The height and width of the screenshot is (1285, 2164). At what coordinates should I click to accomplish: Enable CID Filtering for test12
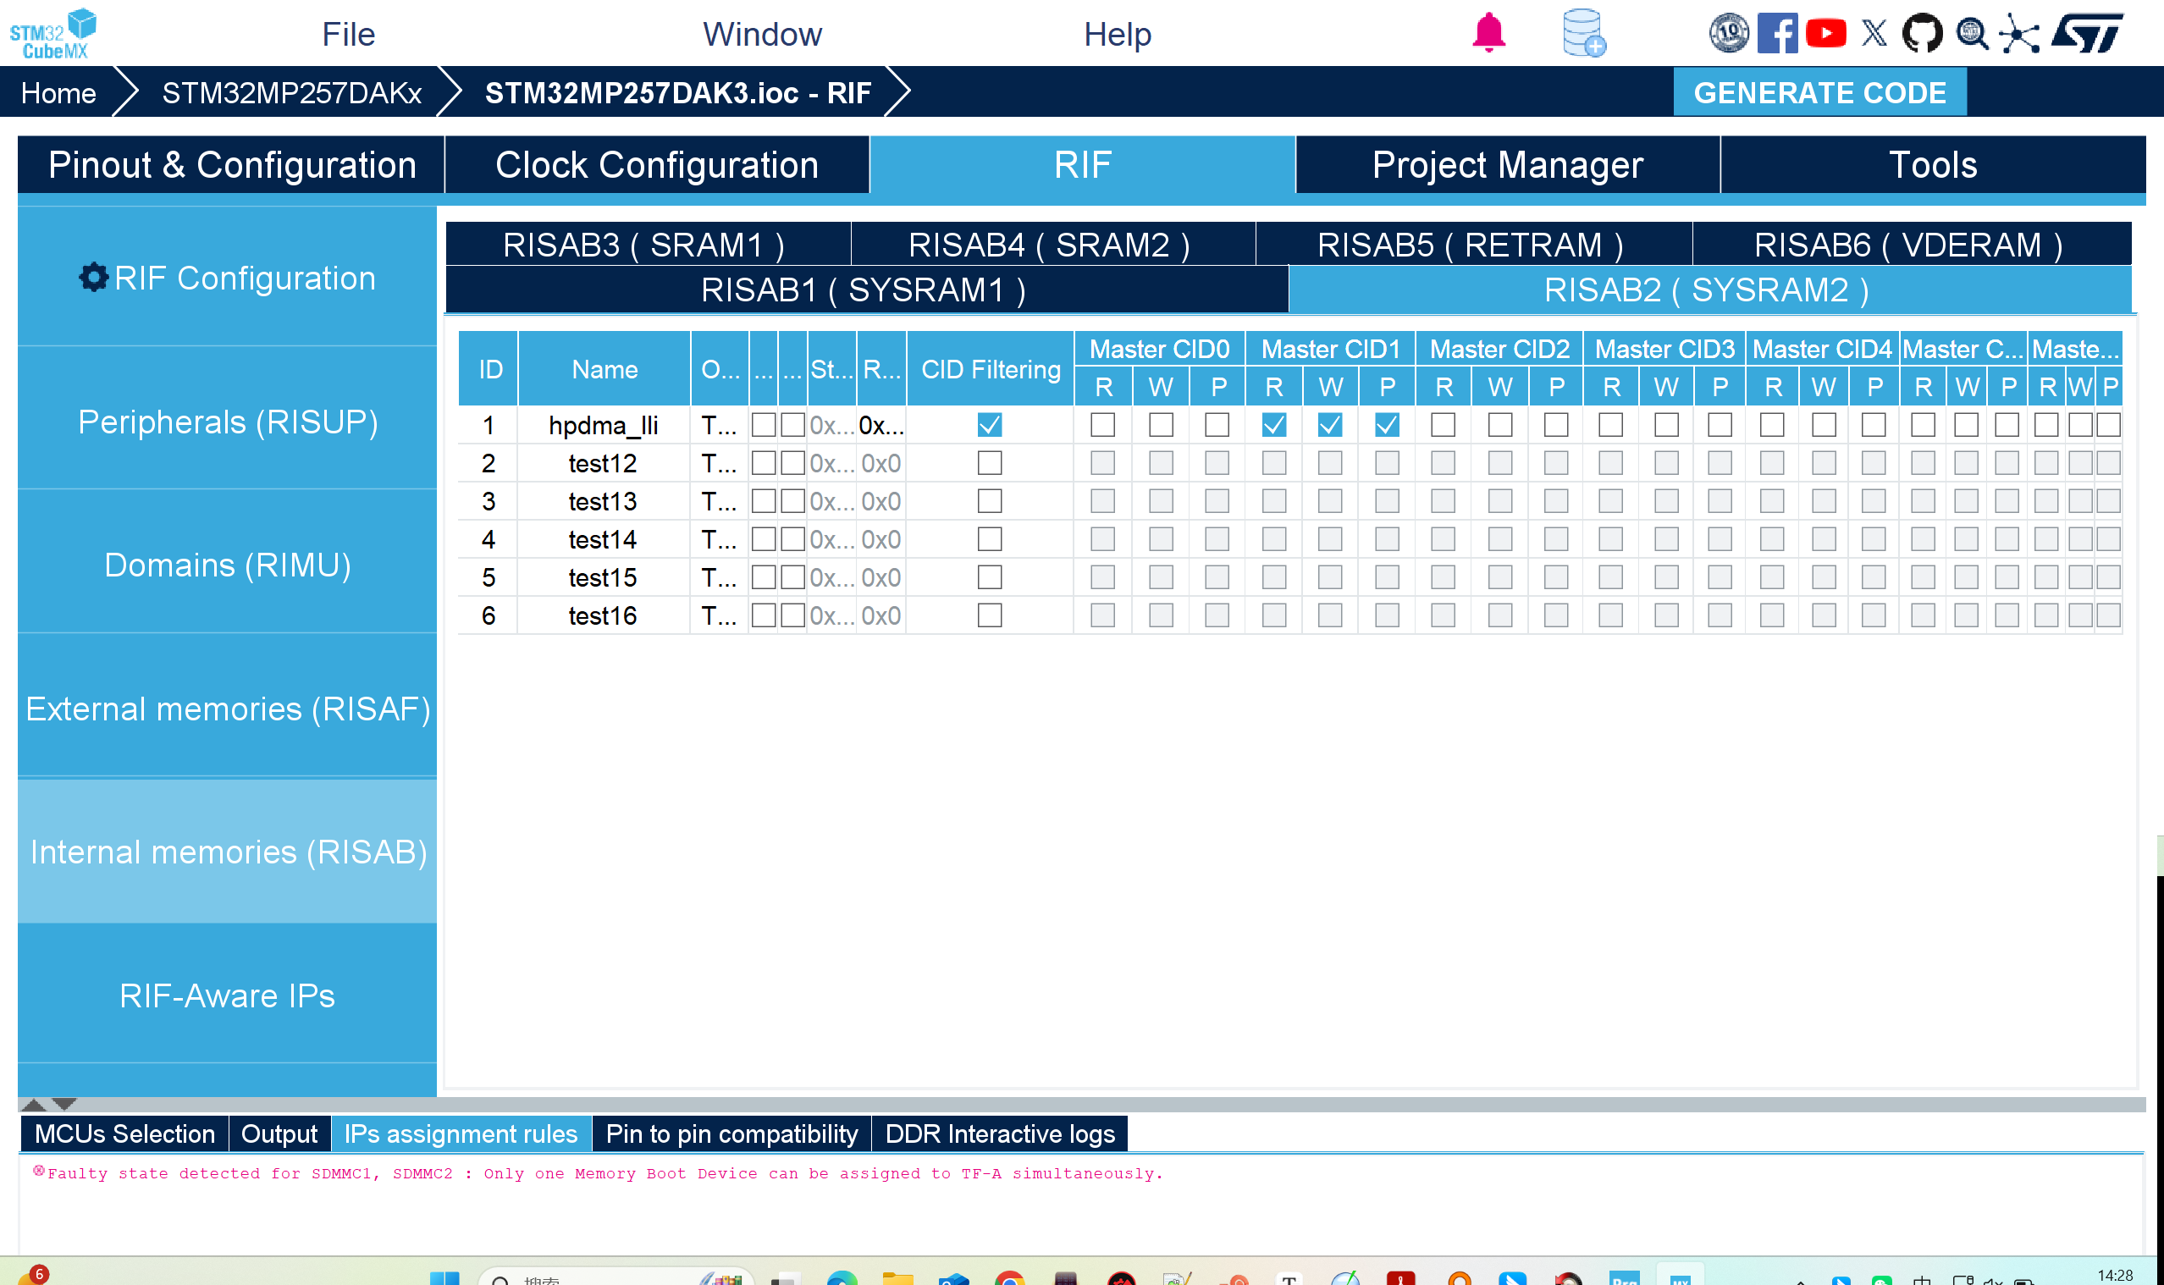[x=989, y=463]
